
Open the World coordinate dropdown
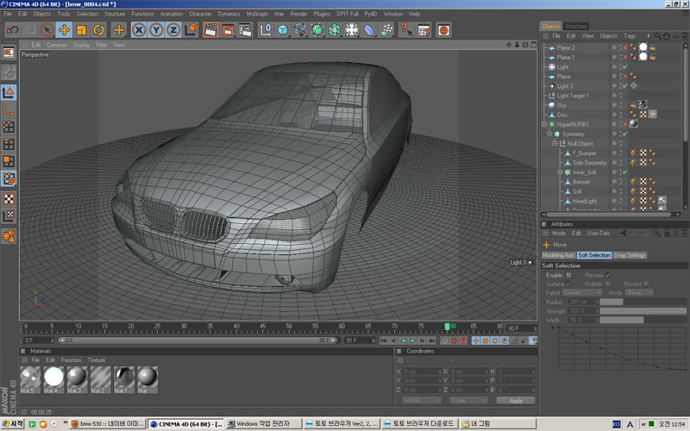coord(421,401)
